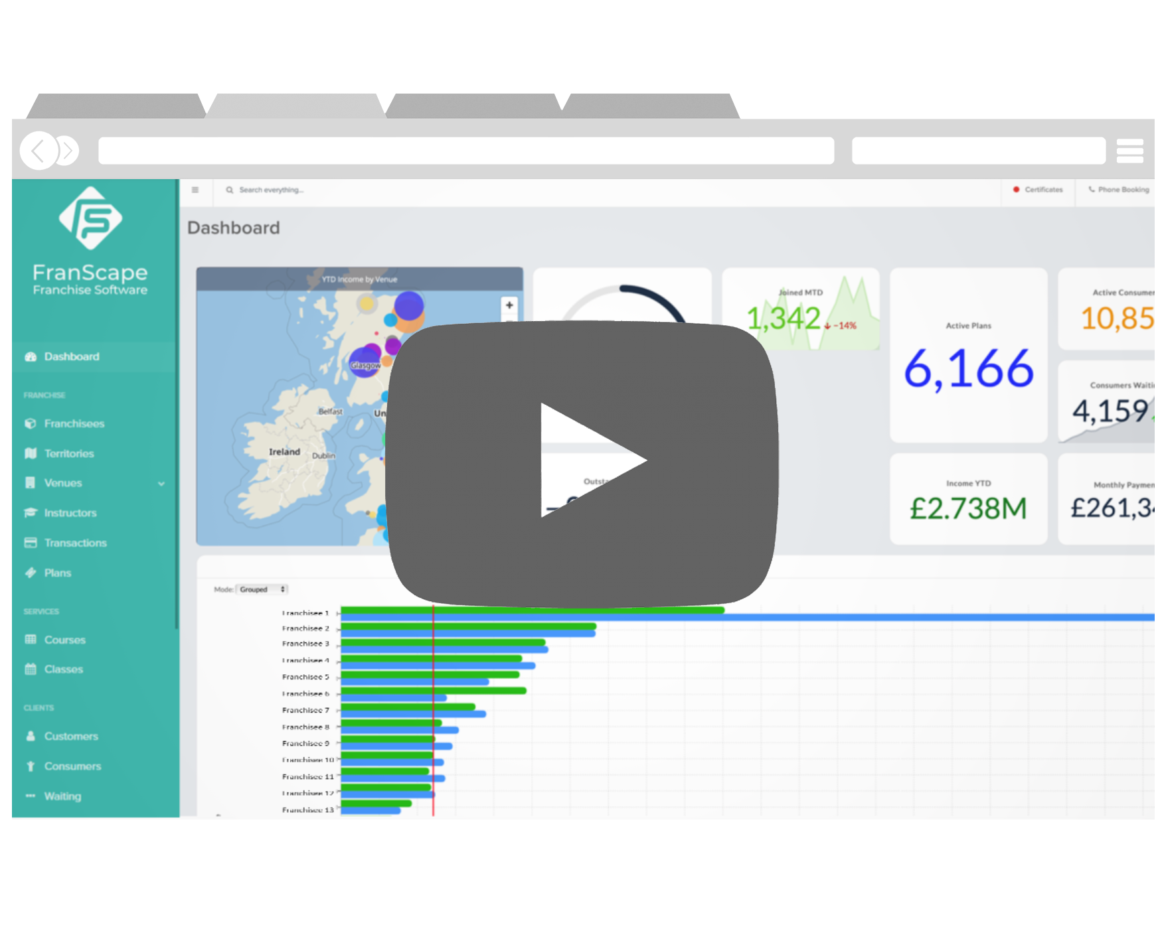Click the Dashboard page heading
Viewport: 1162px width, 929px height.
coord(234,228)
